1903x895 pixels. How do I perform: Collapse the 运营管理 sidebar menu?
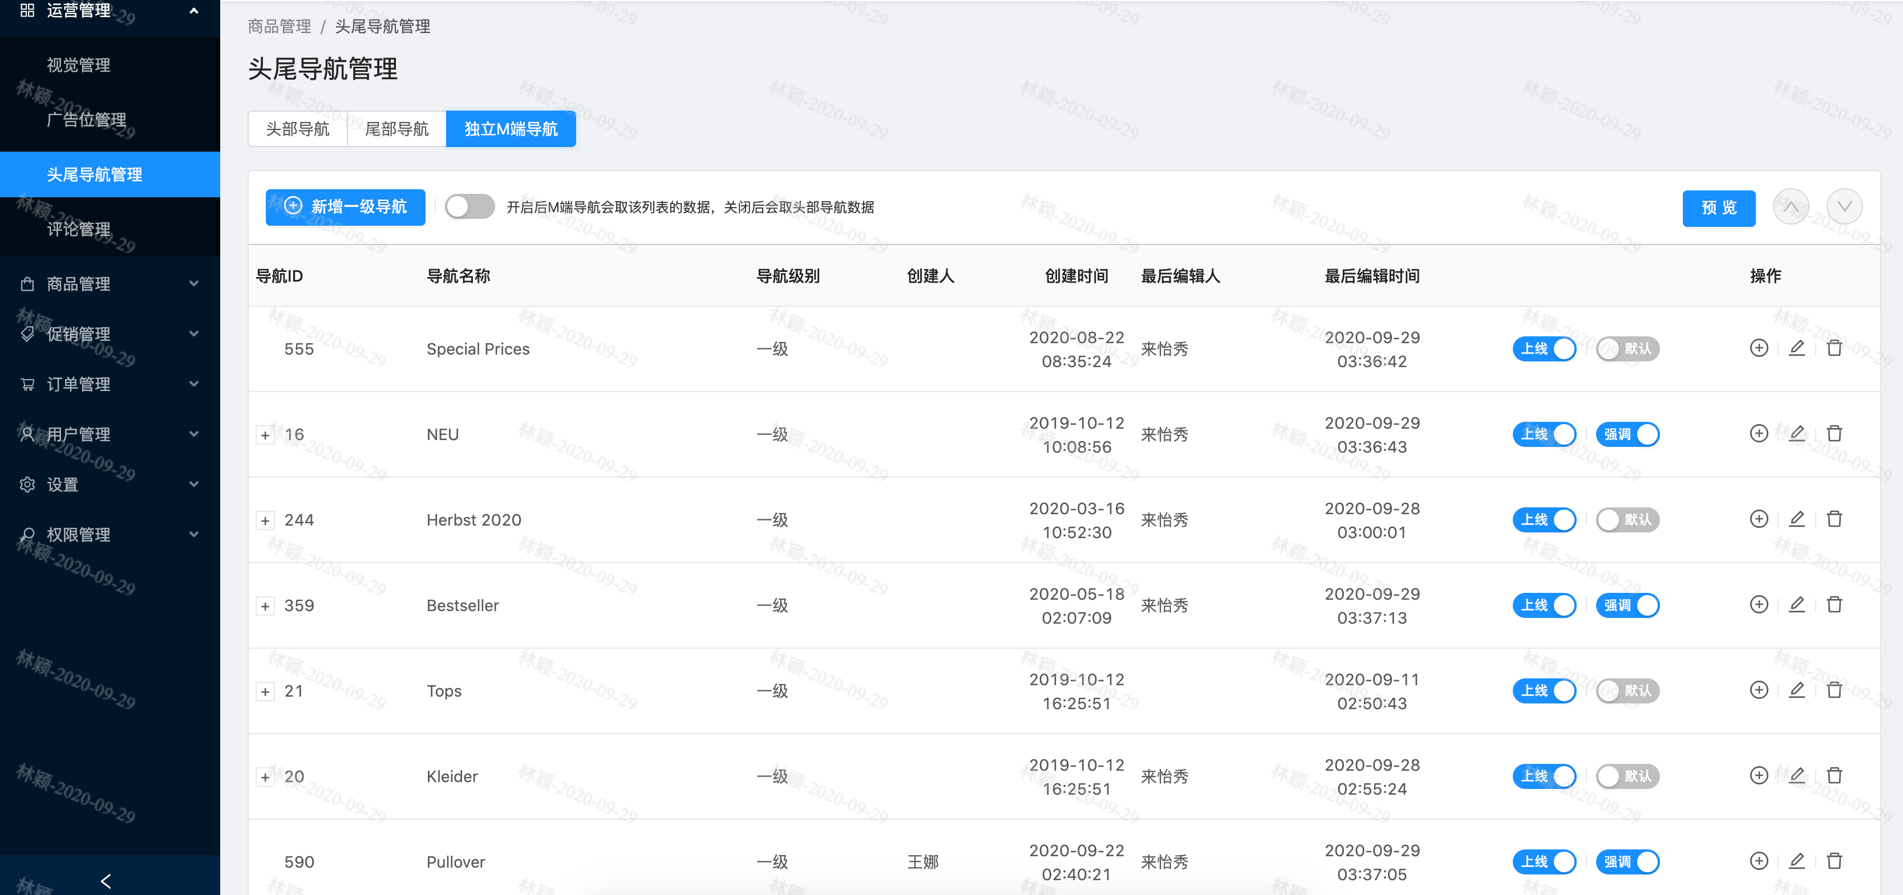click(x=110, y=11)
